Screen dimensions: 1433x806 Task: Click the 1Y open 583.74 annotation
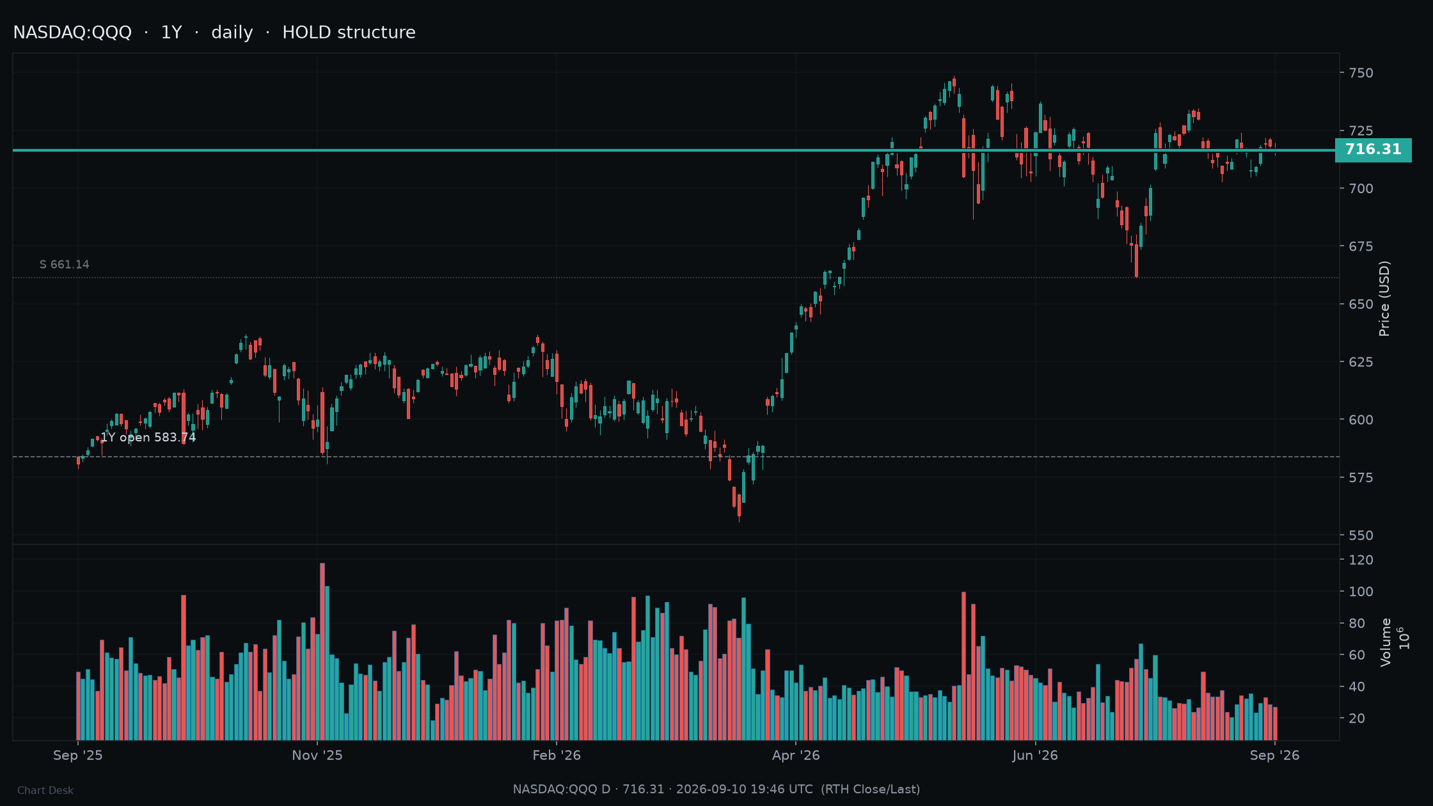point(148,438)
